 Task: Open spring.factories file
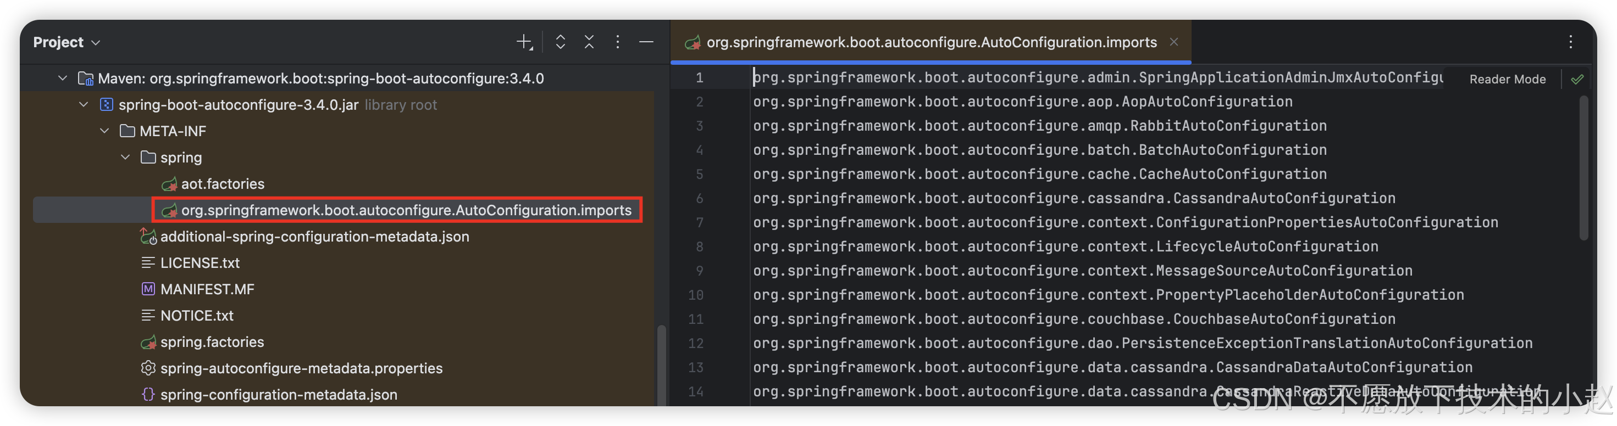point(212,342)
